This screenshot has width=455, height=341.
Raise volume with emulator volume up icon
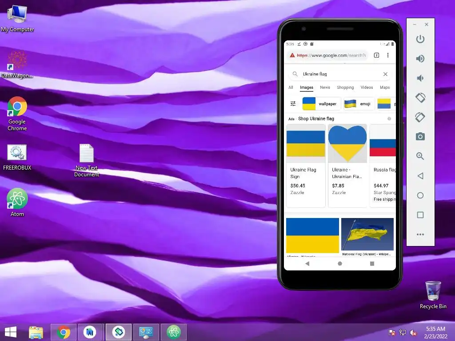tap(420, 59)
